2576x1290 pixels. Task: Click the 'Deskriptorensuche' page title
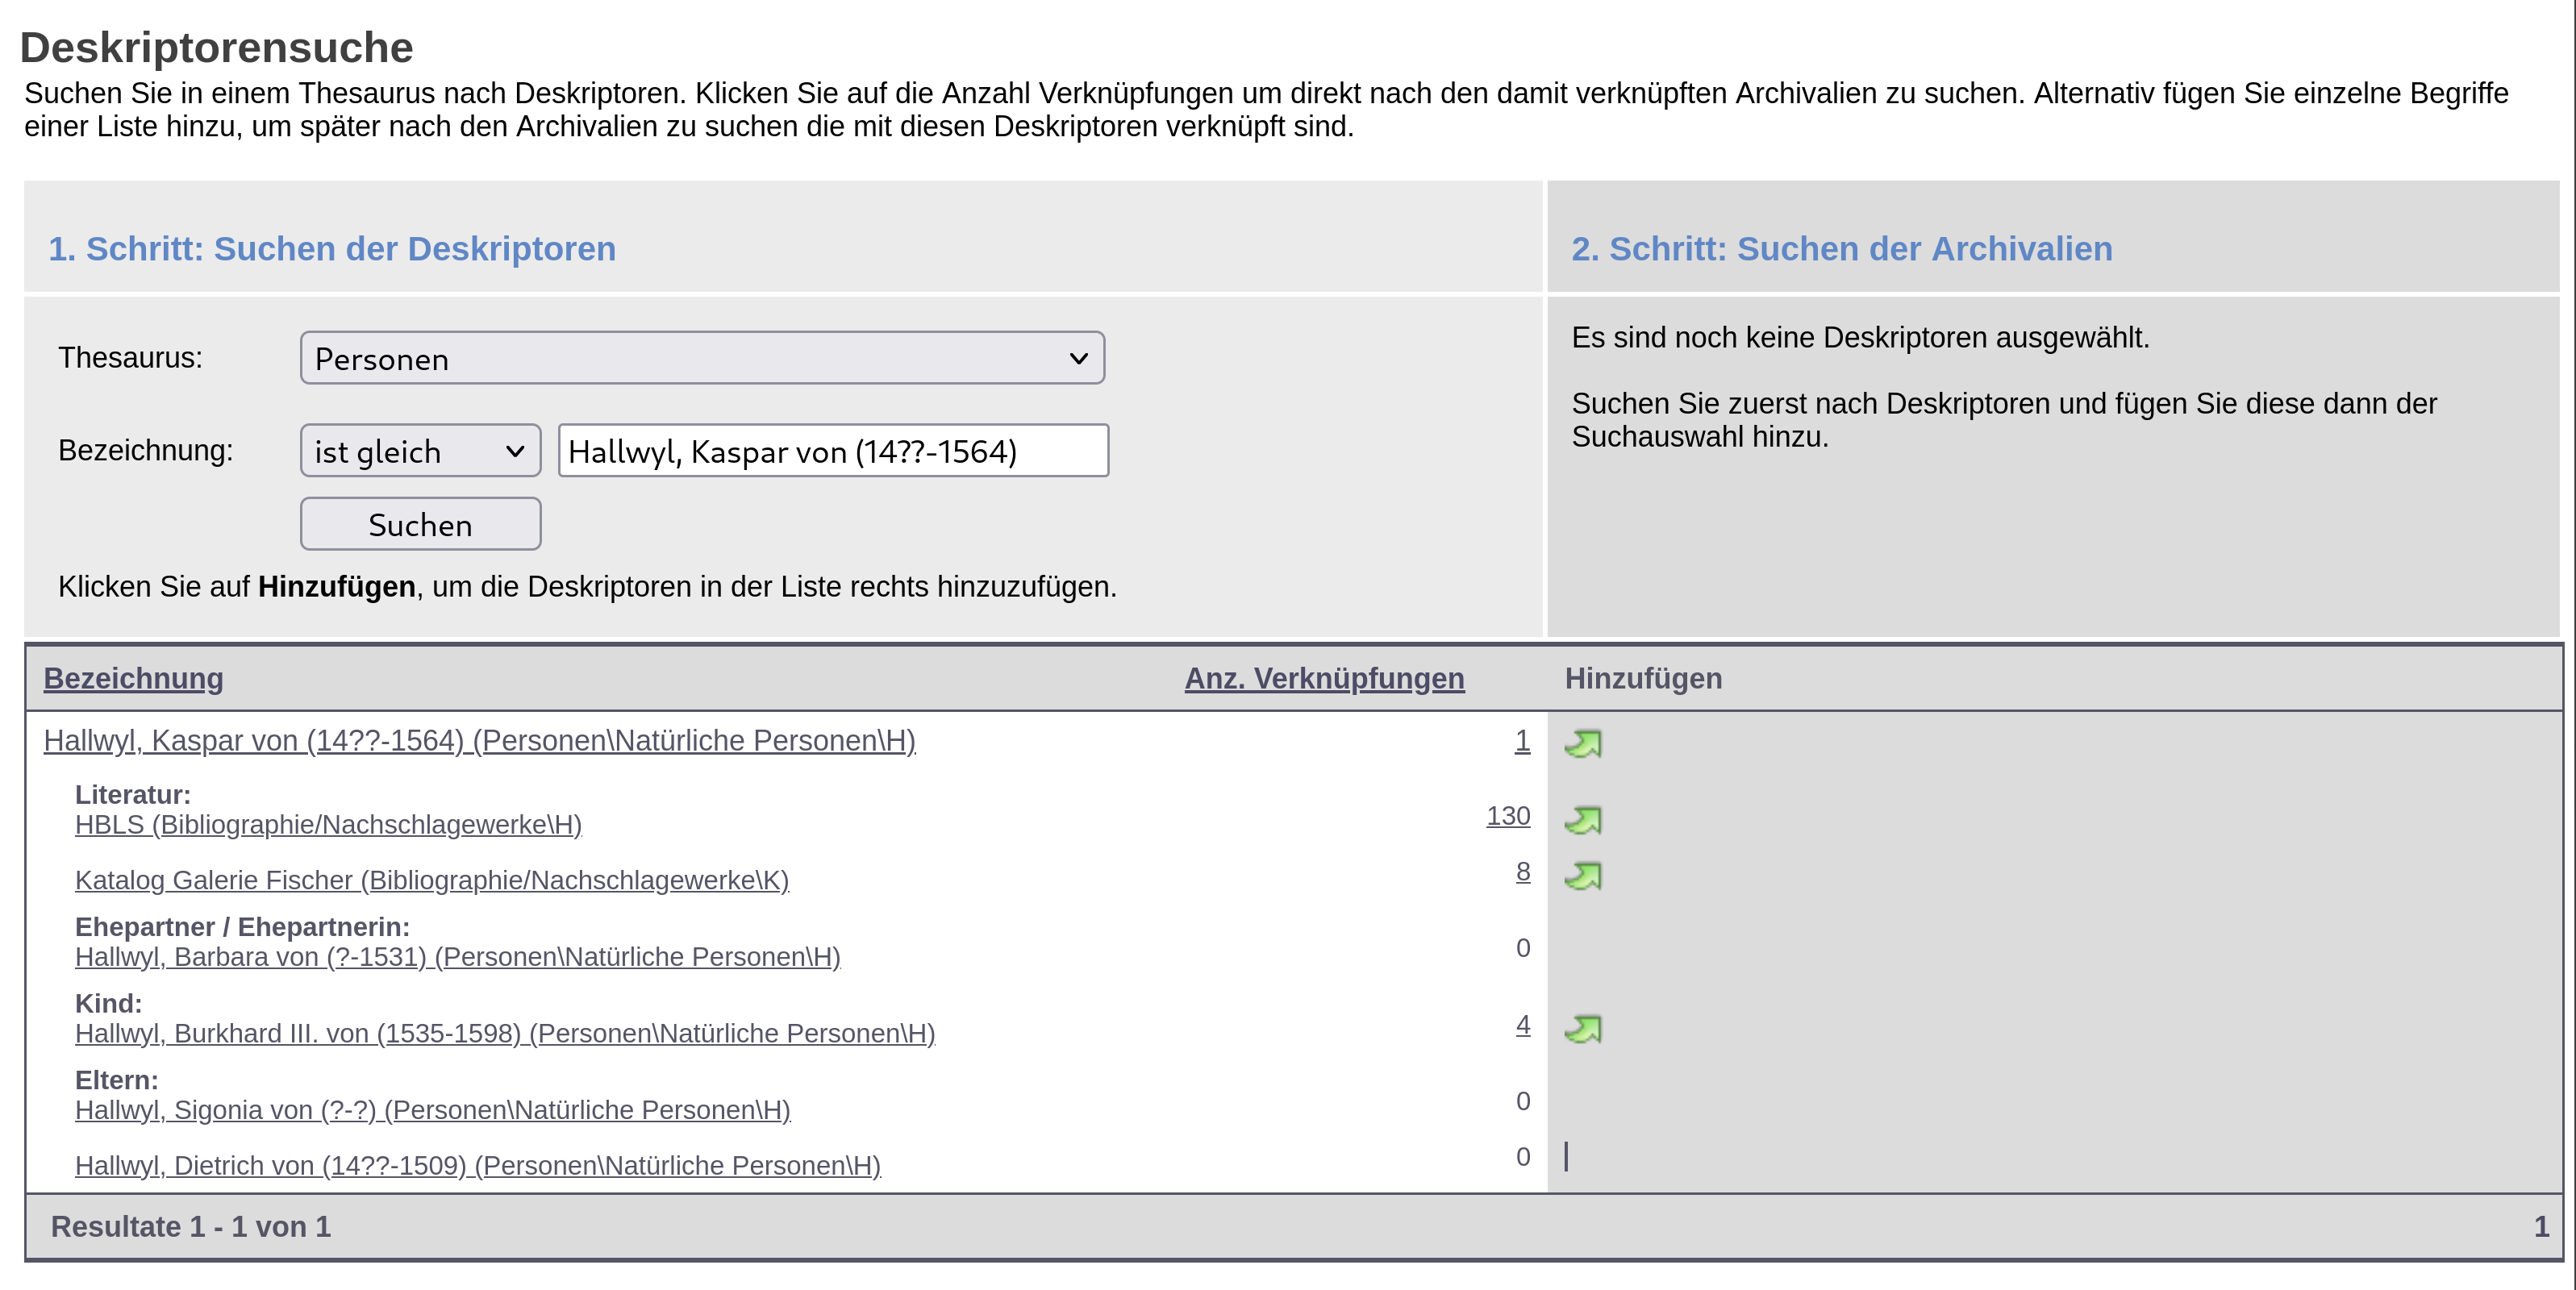217,48
